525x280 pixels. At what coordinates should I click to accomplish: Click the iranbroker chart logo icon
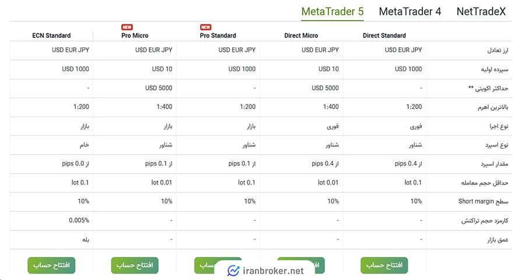[233, 271]
